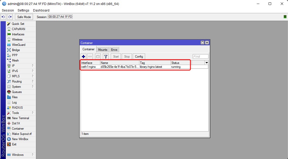Click the redo arrow icon in top toolbar
Image resolution: width=288 pixels, height=159 pixels.
(10, 17)
